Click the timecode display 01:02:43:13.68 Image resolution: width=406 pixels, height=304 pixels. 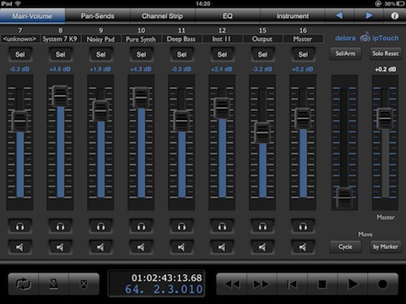coord(166,278)
